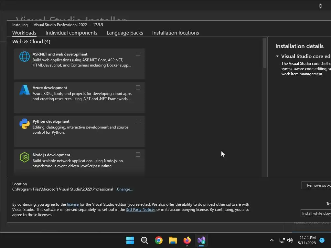Click the Installation details heading
This screenshot has width=331, height=248.
click(x=299, y=46)
